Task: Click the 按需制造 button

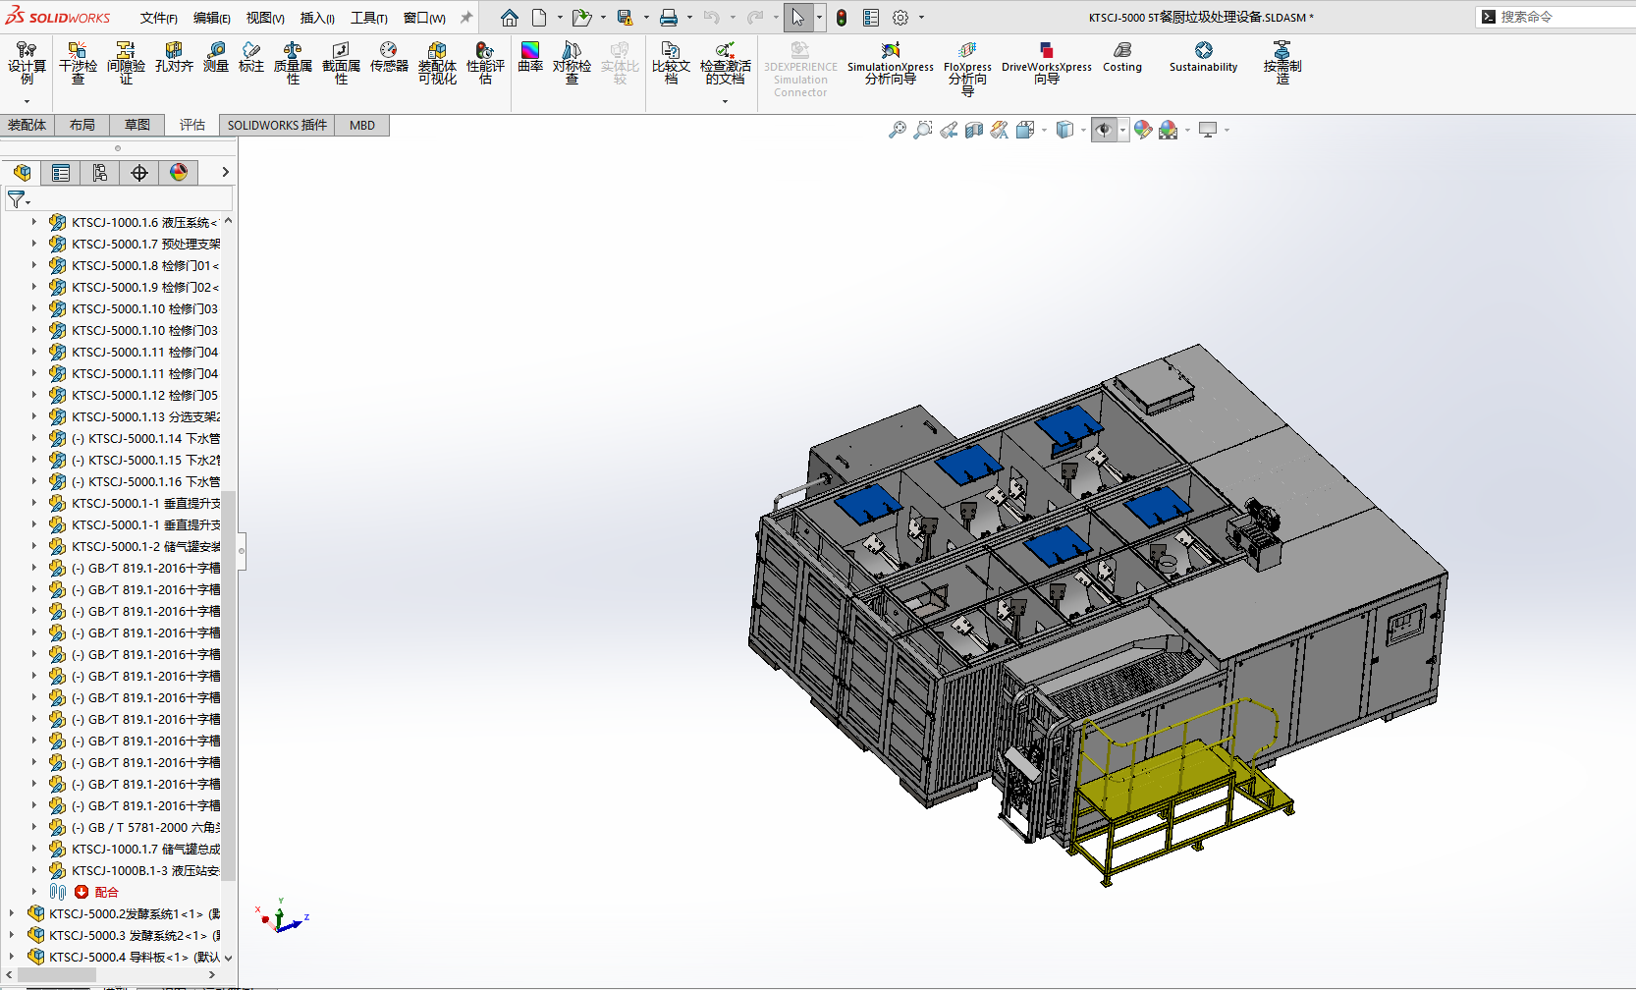Action: [x=1282, y=61]
